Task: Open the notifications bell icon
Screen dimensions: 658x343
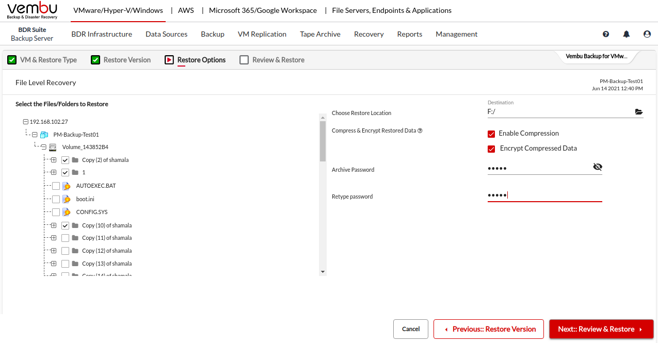Action: [x=627, y=34]
